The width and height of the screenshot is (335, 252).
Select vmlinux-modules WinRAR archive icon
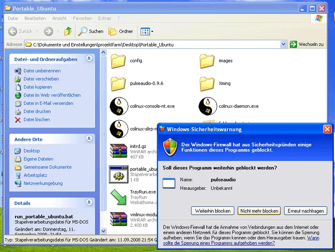tap(119, 219)
